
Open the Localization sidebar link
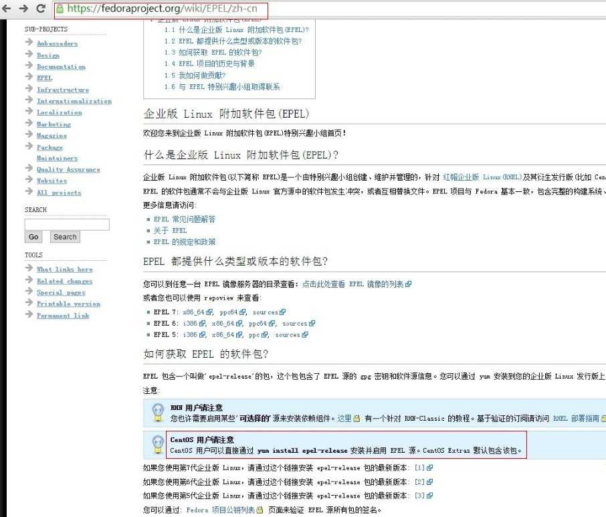tap(59, 113)
